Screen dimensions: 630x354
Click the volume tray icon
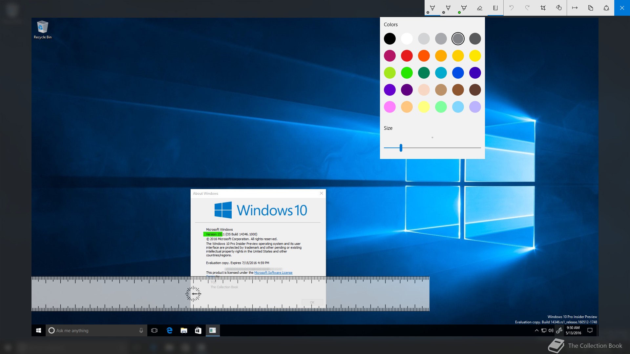[x=551, y=330]
